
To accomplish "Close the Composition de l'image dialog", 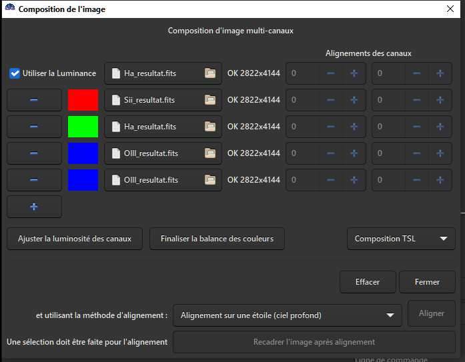I will [450, 9].
